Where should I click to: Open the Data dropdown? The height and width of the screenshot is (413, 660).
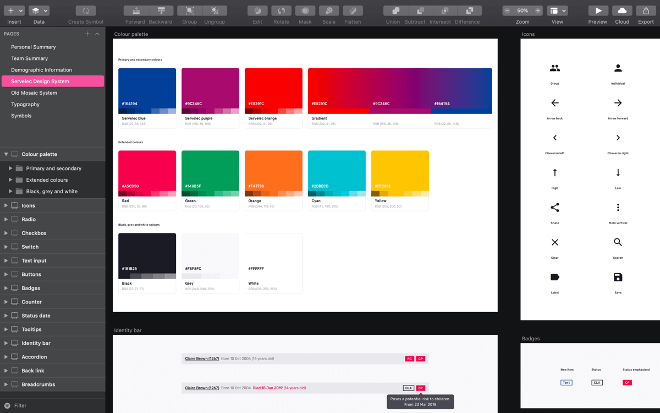click(x=39, y=10)
